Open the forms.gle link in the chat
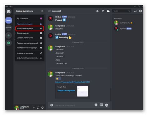The width and height of the screenshot is (148, 115). (x=73, y=82)
